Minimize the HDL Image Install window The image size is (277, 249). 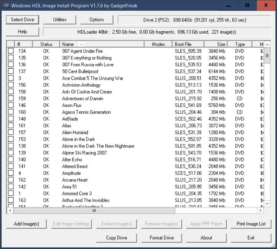click(x=228, y=5)
